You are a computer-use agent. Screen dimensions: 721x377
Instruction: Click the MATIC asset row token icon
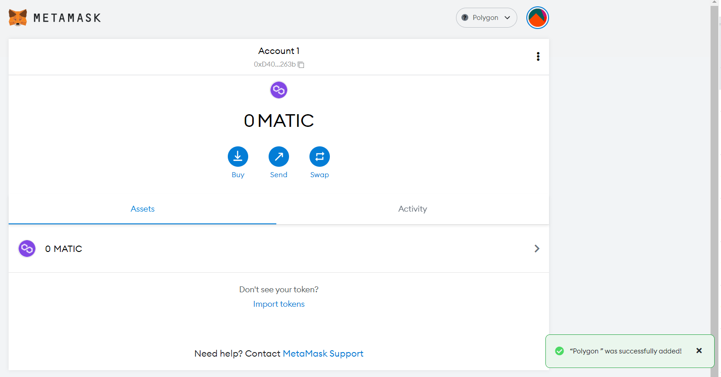27,249
